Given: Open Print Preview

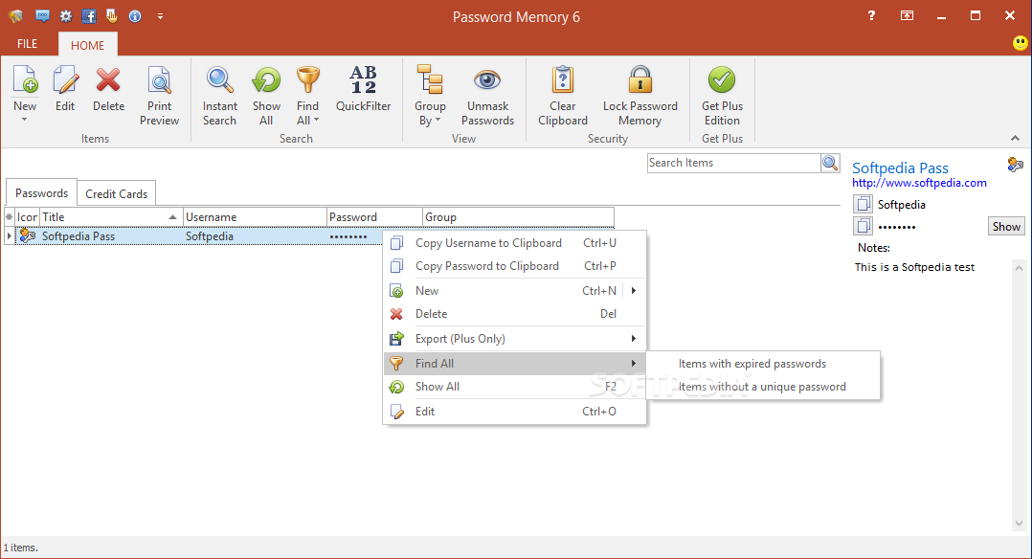Looking at the screenshot, I should click(159, 96).
